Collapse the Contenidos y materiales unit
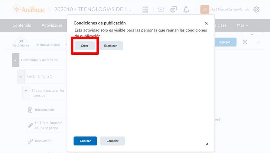The height and width of the screenshot is (153, 270). click(15, 60)
